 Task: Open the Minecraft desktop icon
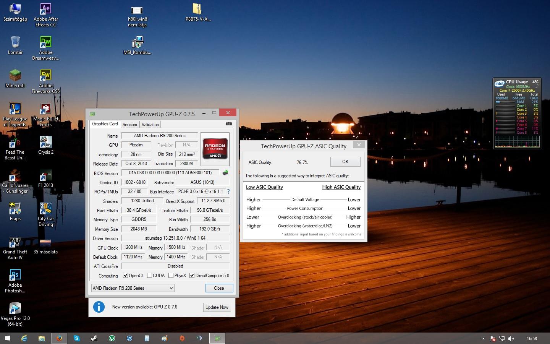point(15,79)
